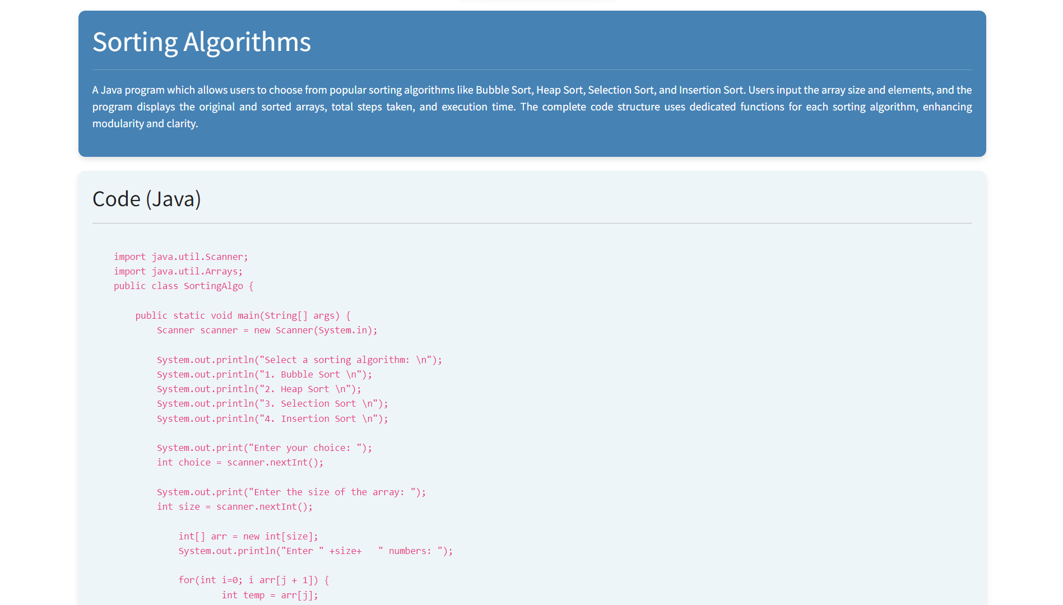Click the 'int size = scanner.nextInt();' line
The image size is (1063, 605).
[x=235, y=506]
